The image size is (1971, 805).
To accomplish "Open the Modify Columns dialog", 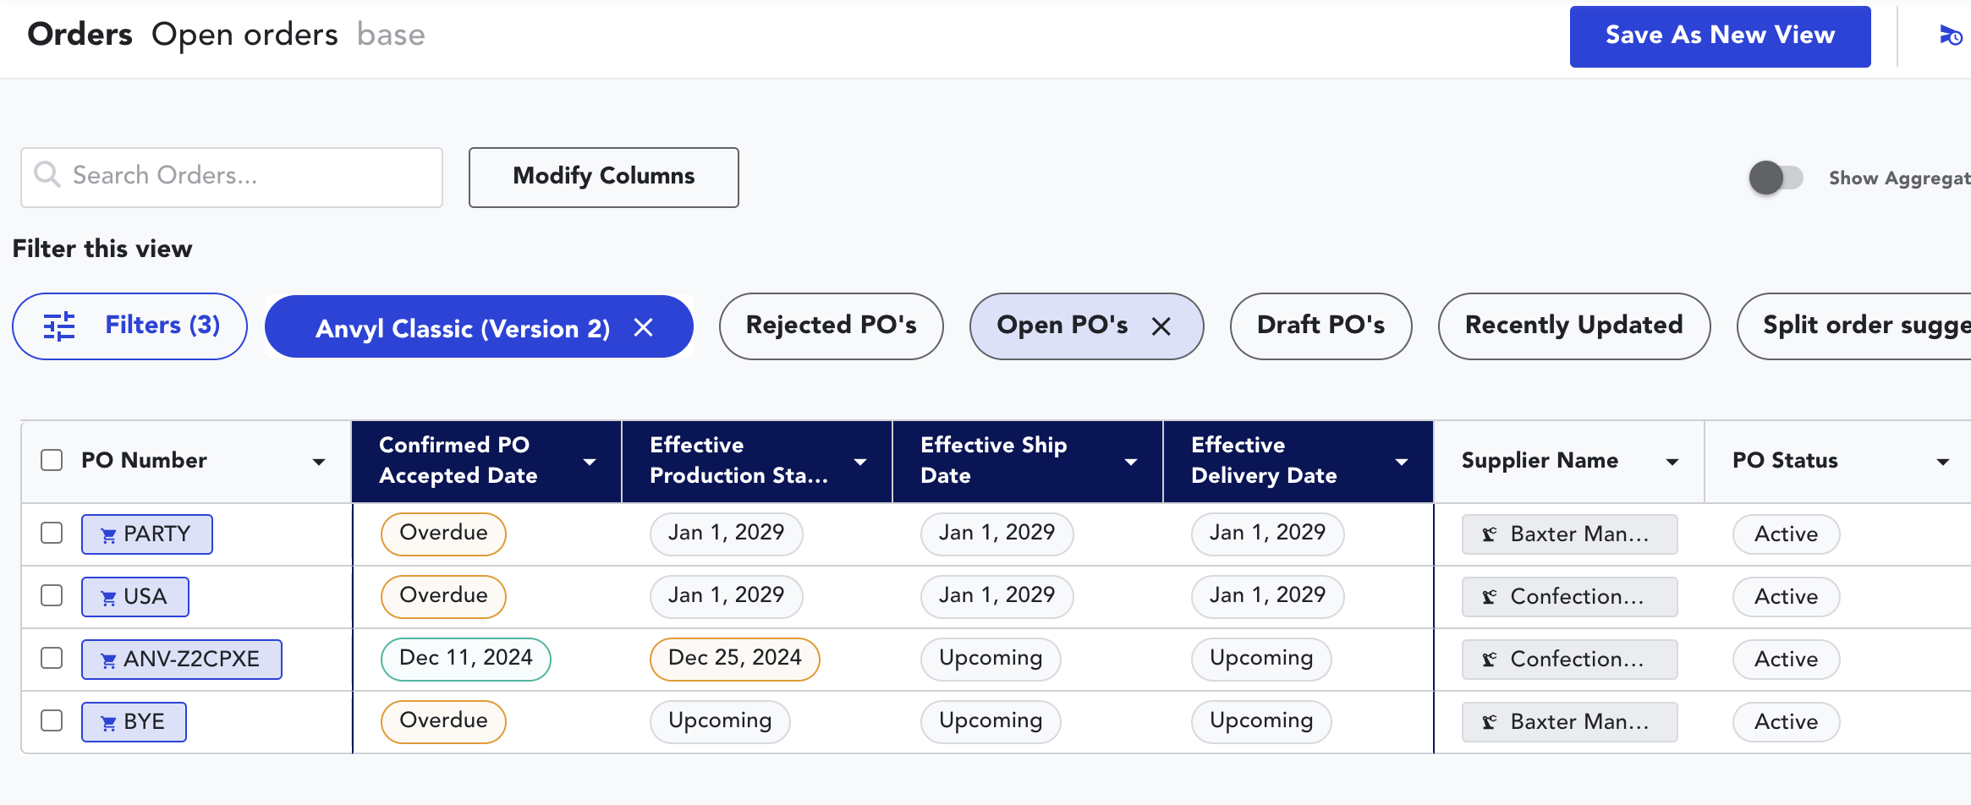I will pyautogui.click(x=604, y=177).
